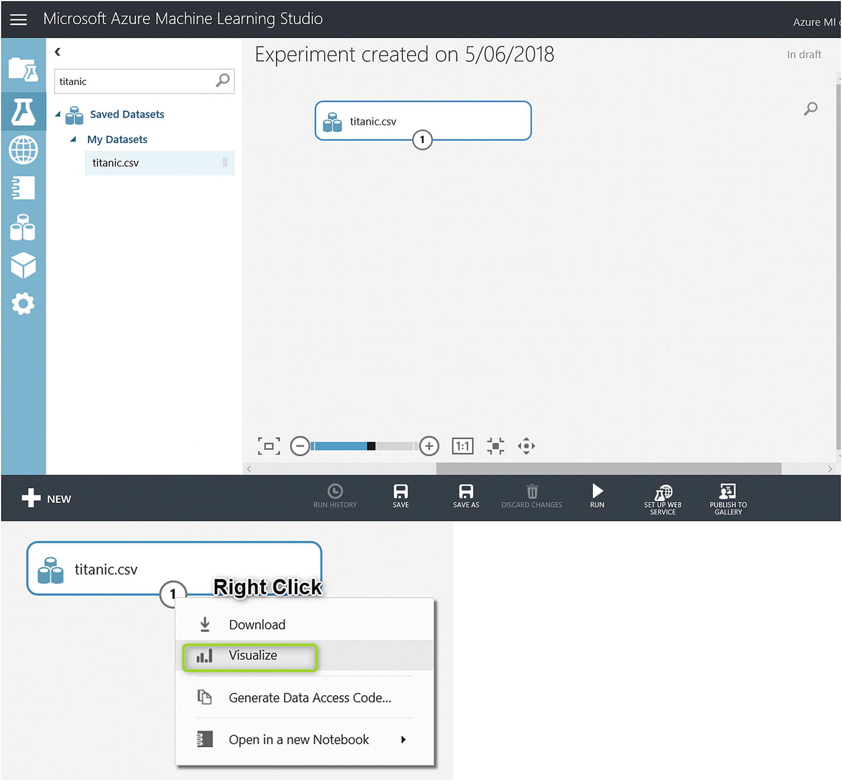Click the NEW button
This screenshot has width=842, height=781.
coord(46,498)
